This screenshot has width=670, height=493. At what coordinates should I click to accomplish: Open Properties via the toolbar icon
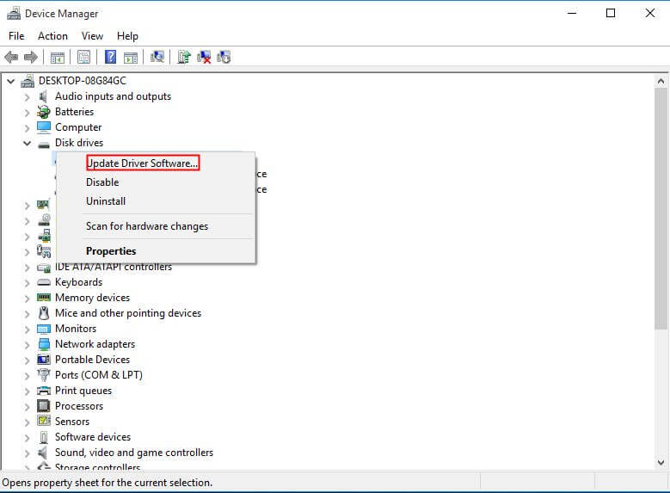(83, 58)
